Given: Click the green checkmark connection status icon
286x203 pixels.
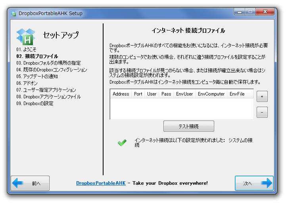Looking at the screenshot, I should 122,142.
